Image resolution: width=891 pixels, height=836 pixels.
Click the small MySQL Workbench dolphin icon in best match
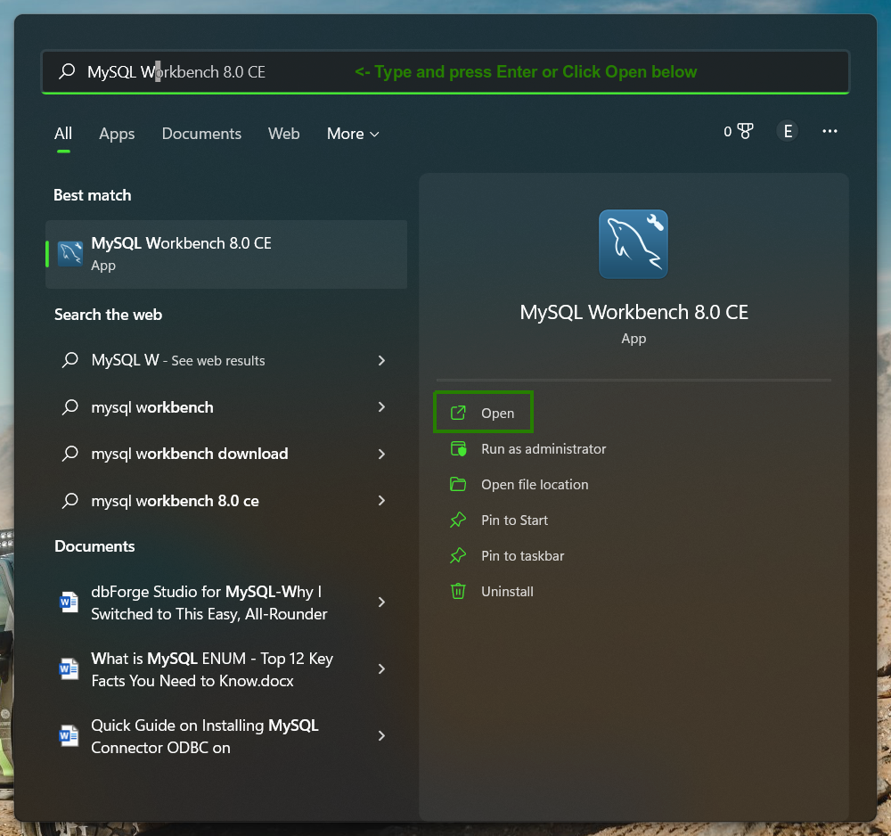(70, 253)
